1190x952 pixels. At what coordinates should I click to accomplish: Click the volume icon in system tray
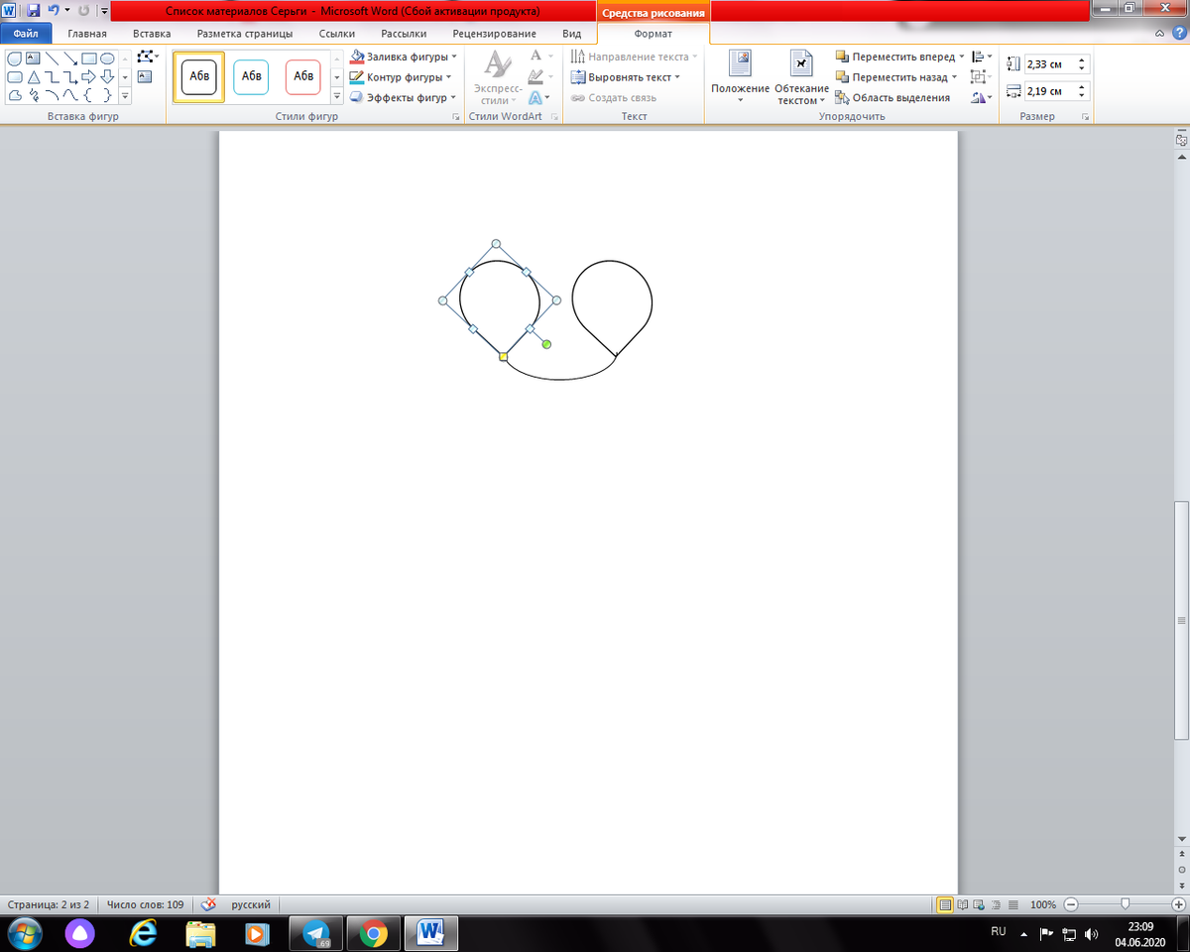[x=1092, y=933]
